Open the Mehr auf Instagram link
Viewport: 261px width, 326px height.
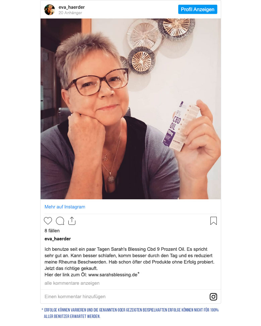(65, 207)
